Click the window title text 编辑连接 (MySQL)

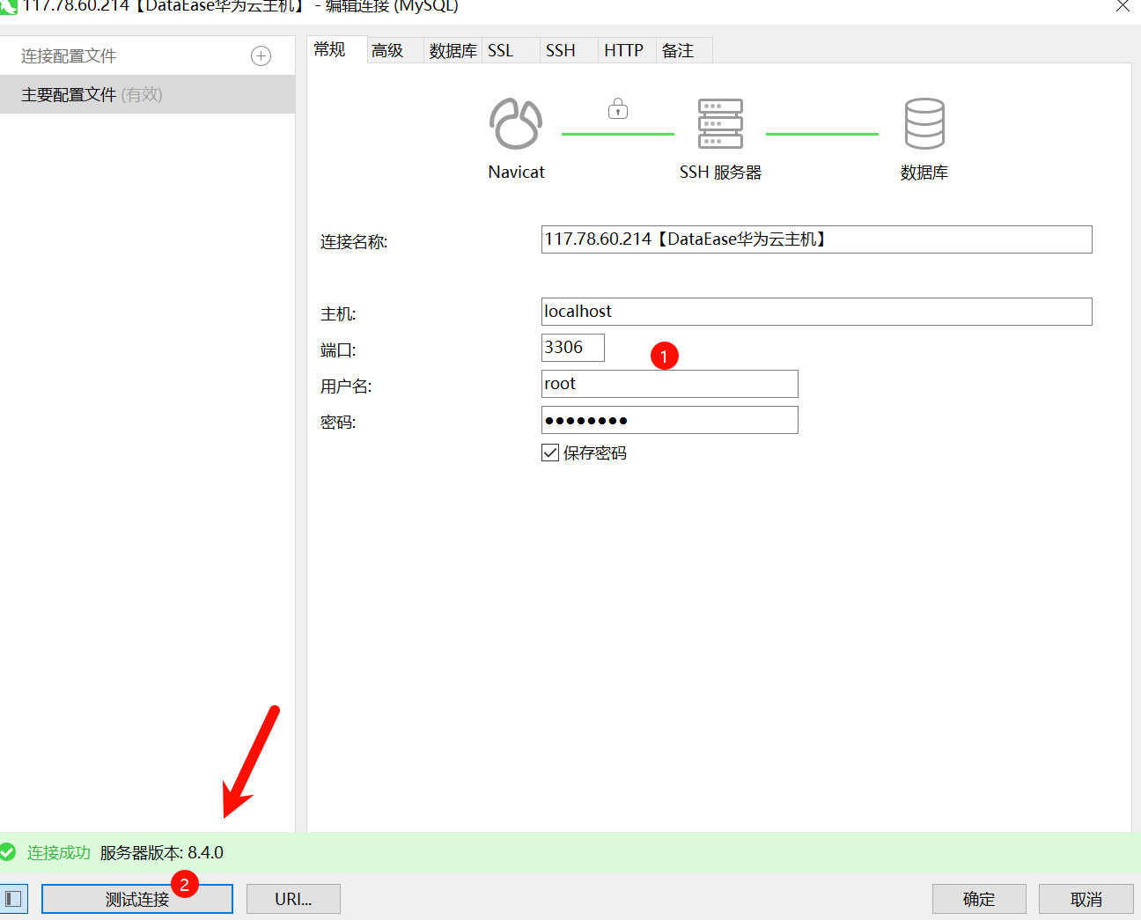(392, 6)
